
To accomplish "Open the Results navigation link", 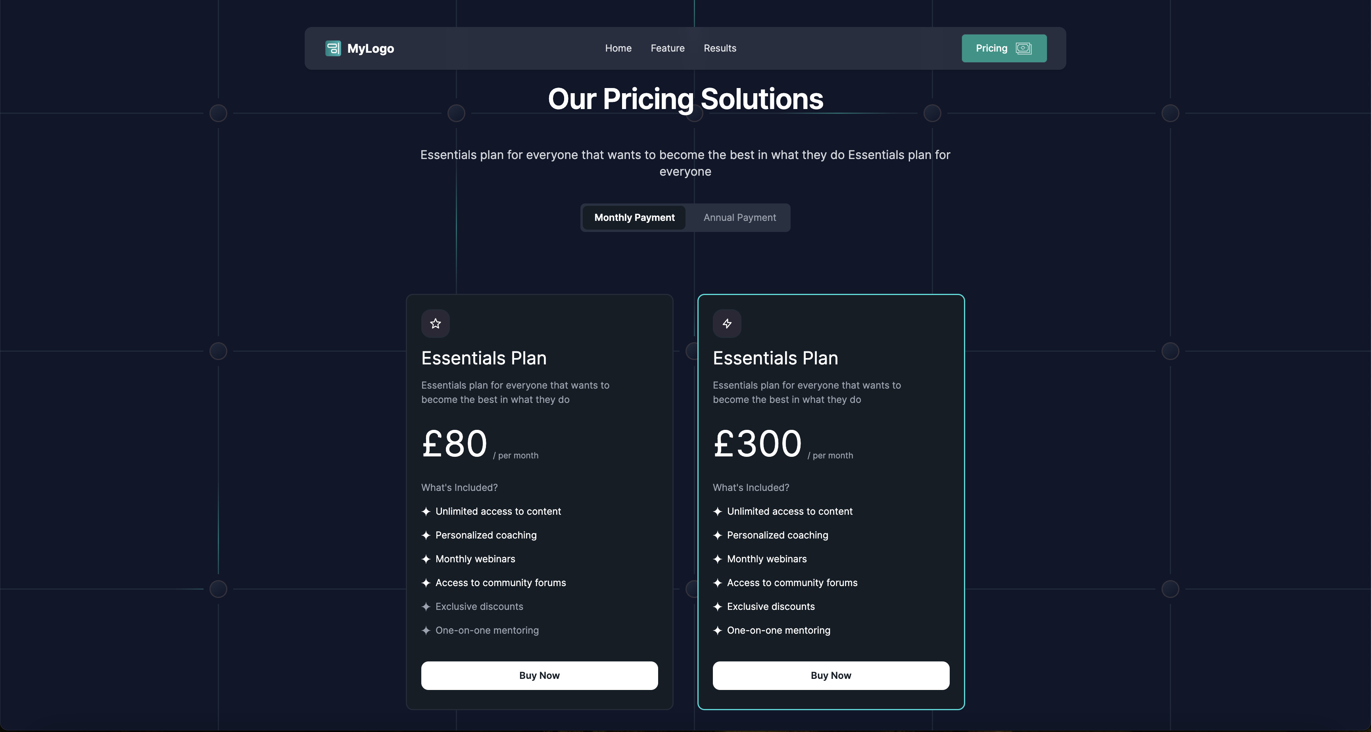I will 720,48.
